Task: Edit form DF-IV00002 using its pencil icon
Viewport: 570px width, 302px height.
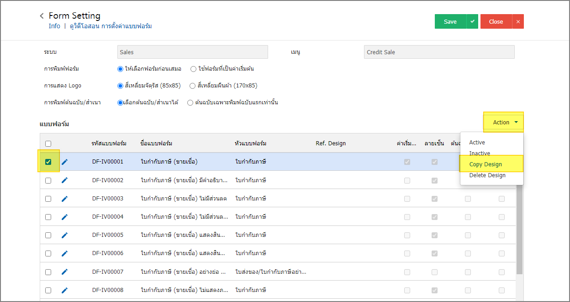Action: tap(64, 180)
